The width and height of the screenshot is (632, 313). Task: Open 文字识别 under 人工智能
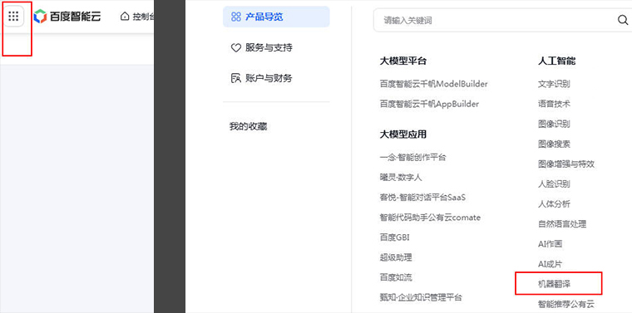click(x=554, y=84)
